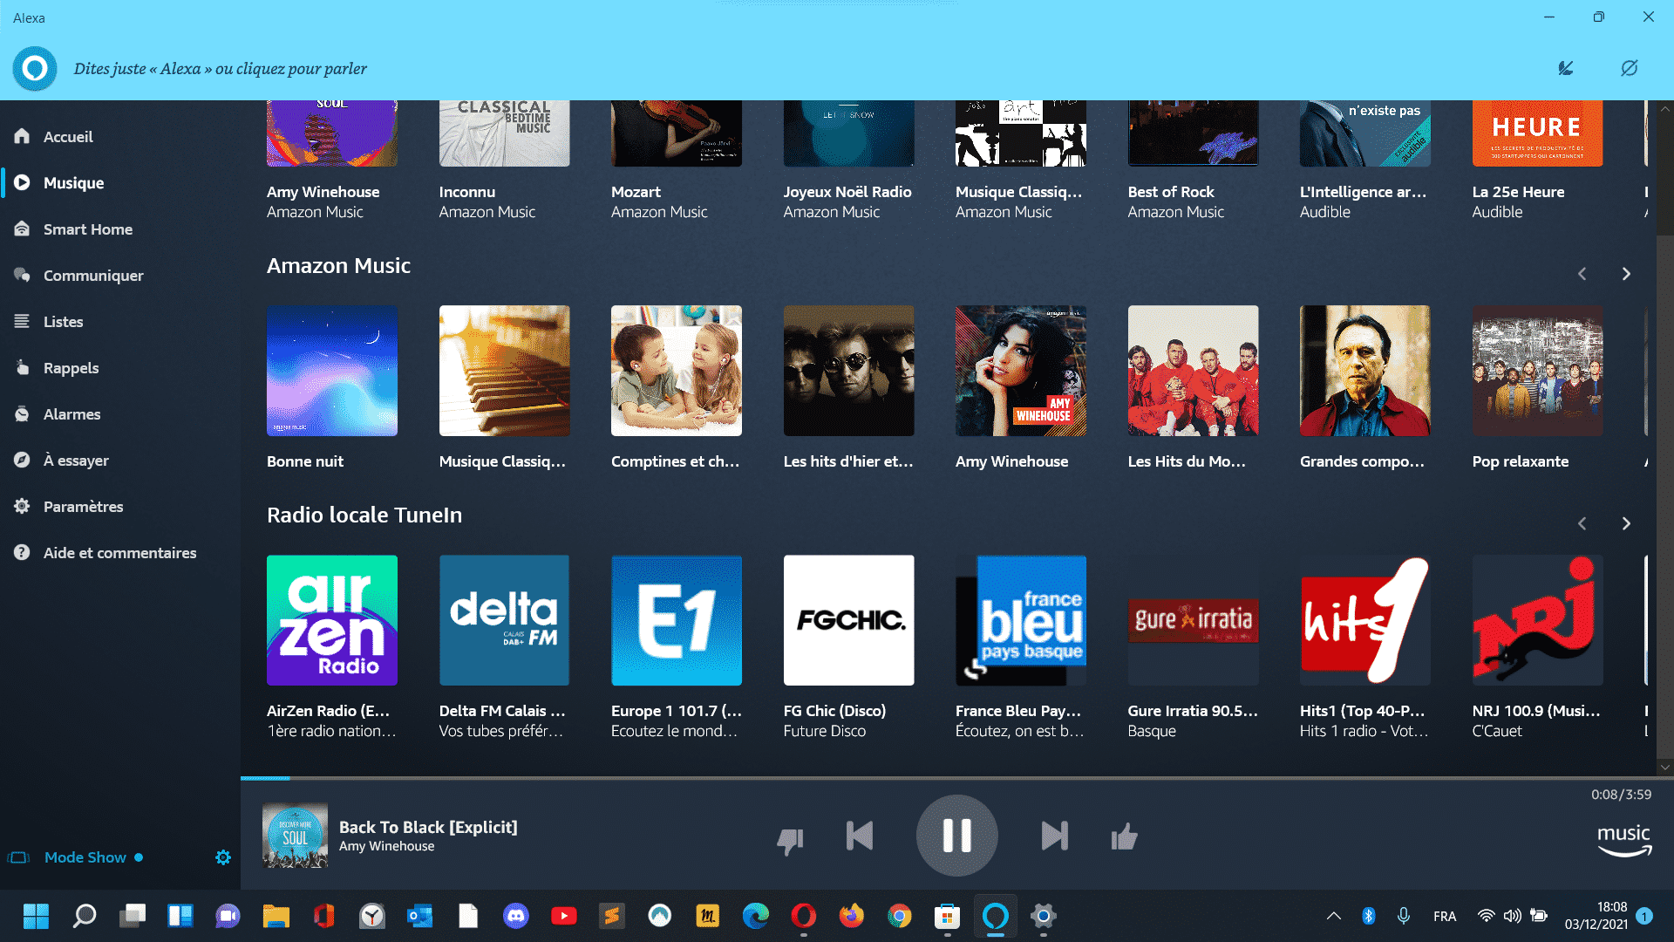
Task: Open Aide et commentaires
Action: (120, 552)
